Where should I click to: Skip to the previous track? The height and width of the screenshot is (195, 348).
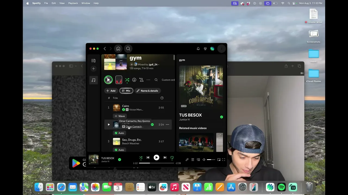click(148, 158)
